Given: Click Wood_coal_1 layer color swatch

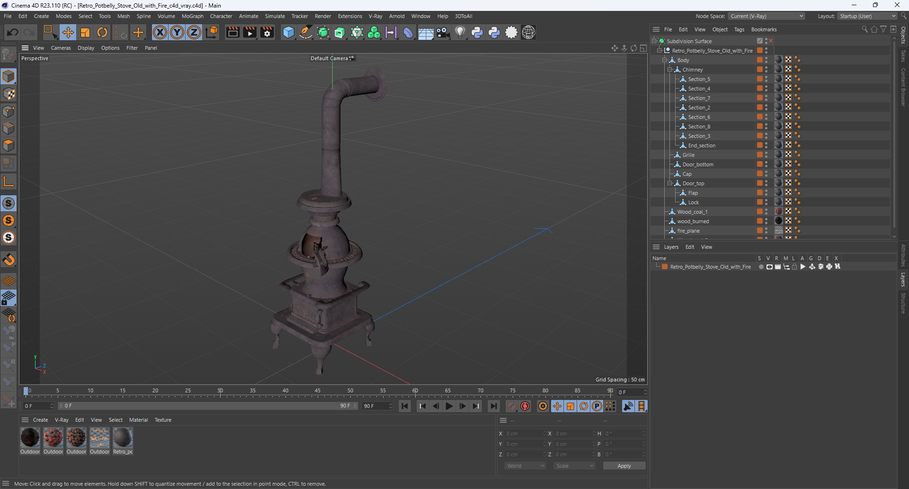Looking at the screenshot, I should (x=759, y=212).
